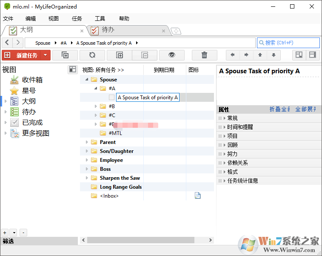The image size is (322, 256).
Task: Select the Long Range Goals folder
Action: (x=121, y=187)
